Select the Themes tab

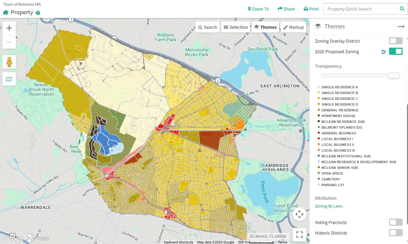(266, 27)
